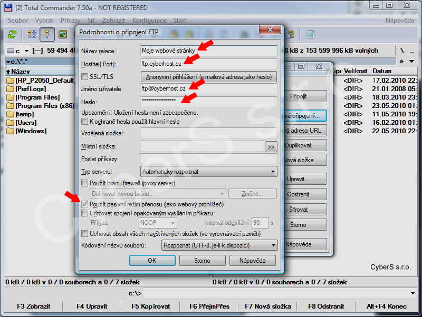Open the Zobrazit menu
422x317 pixels.
pyautogui.click(x=113, y=21)
